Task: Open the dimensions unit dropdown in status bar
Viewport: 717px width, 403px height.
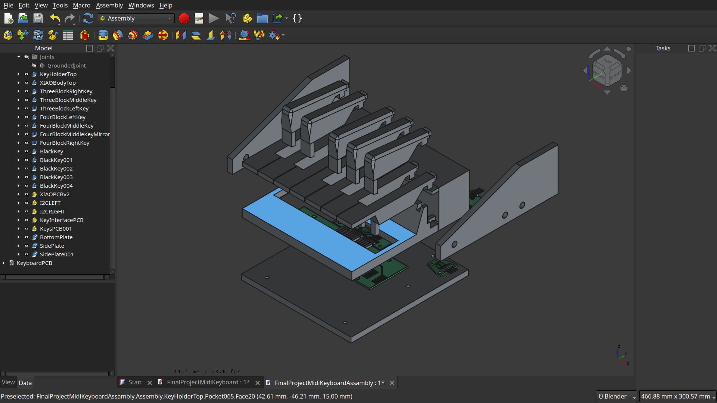Action: pos(678,396)
